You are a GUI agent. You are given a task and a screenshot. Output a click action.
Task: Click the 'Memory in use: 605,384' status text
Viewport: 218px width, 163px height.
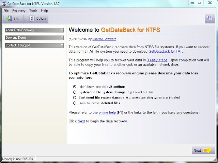point(18,159)
